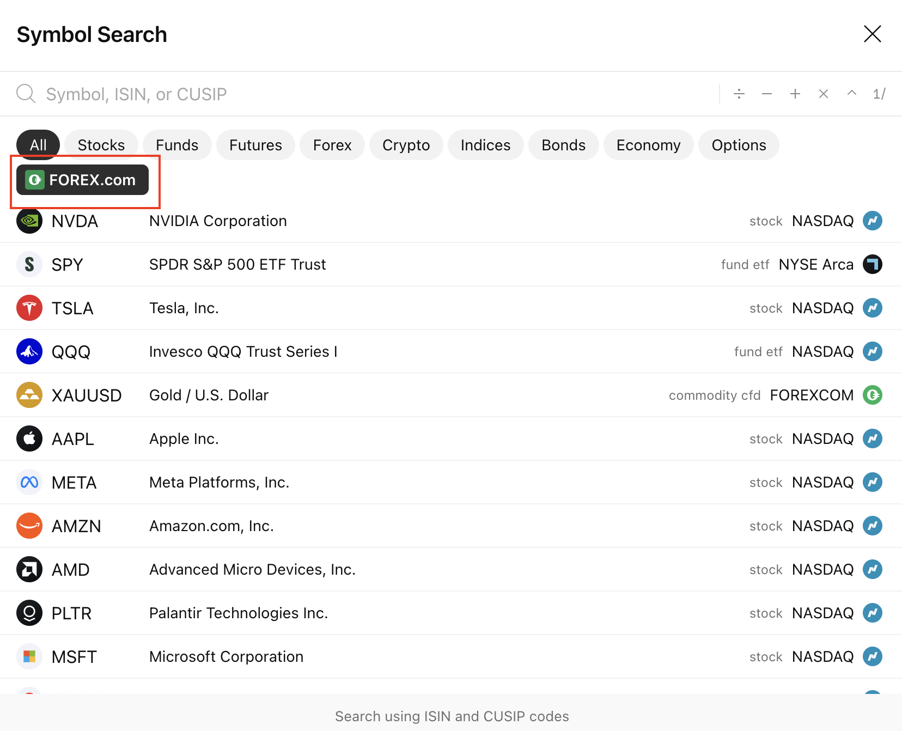Click the Amazon logo icon
Image resolution: width=902 pixels, height=731 pixels.
pos(29,526)
